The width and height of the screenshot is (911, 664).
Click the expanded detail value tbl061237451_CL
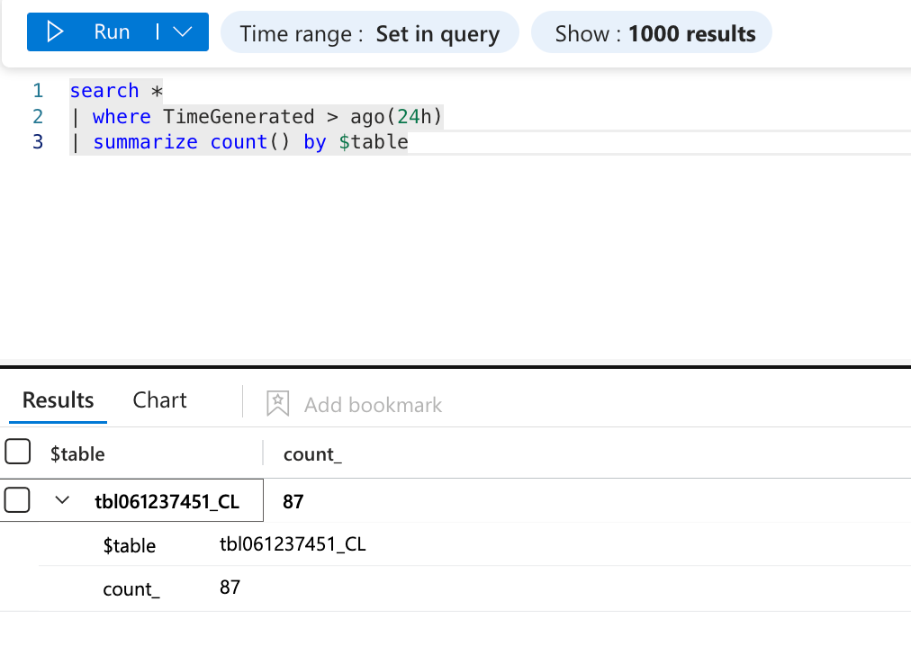pos(293,544)
